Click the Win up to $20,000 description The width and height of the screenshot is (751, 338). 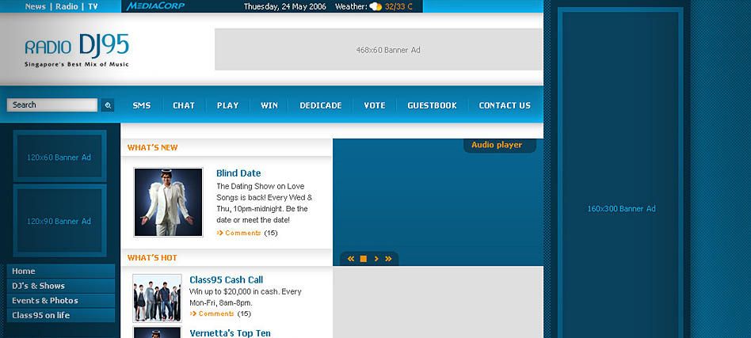point(246,298)
